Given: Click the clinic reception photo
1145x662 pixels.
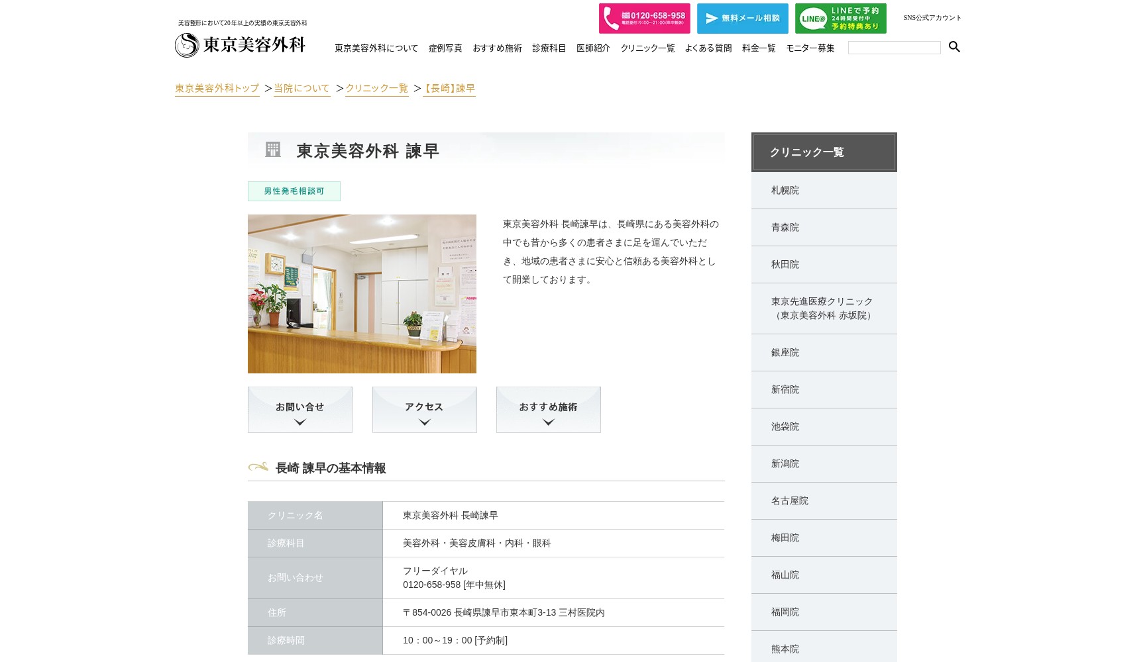Looking at the screenshot, I should click(362, 294).
